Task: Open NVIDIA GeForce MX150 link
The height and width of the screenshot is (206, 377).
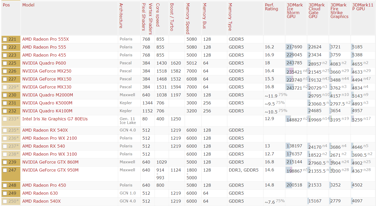Action: click(47, 79)
